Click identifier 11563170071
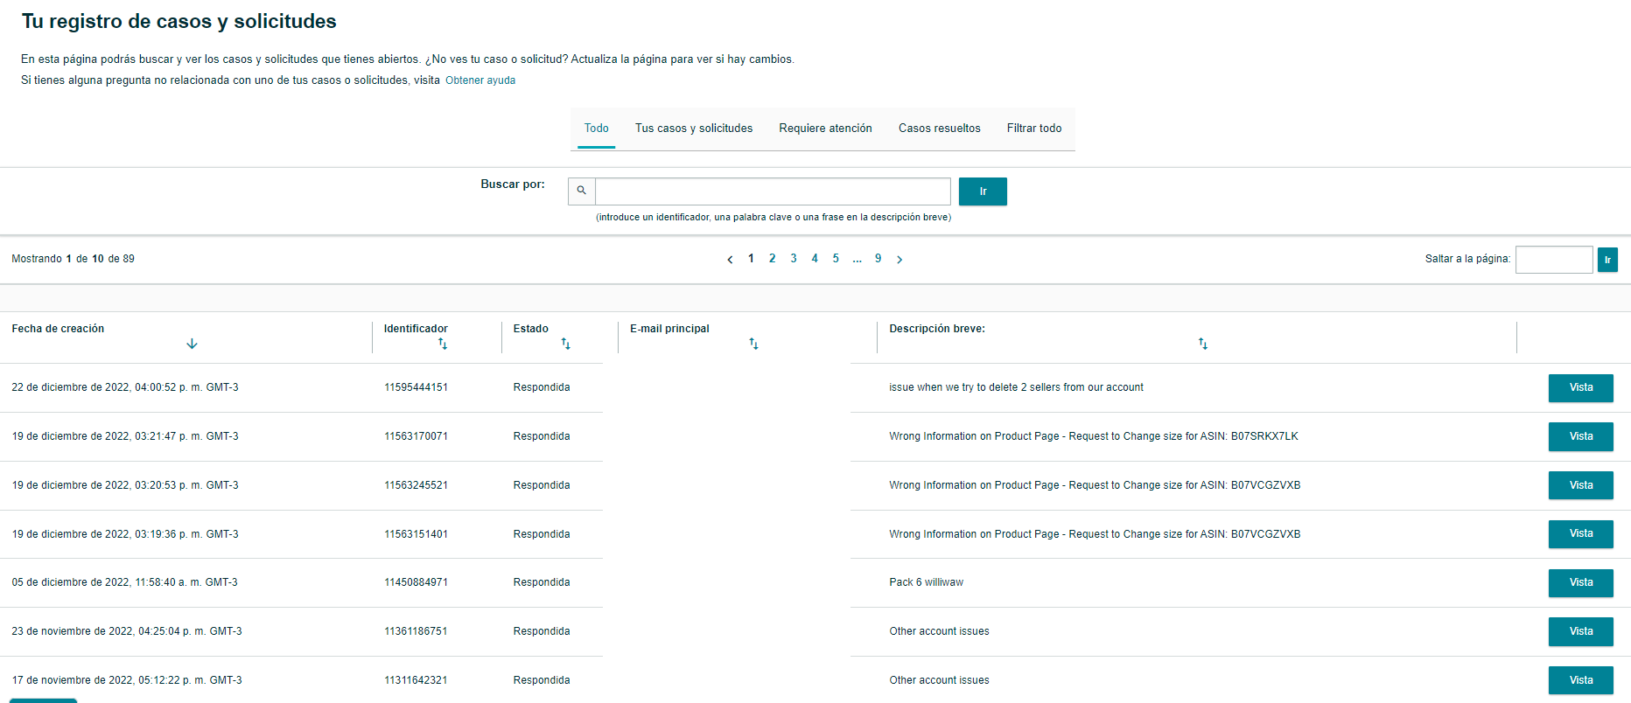Image resolution: width=1631 pixels, height=703 pixels. pos(416,436)
